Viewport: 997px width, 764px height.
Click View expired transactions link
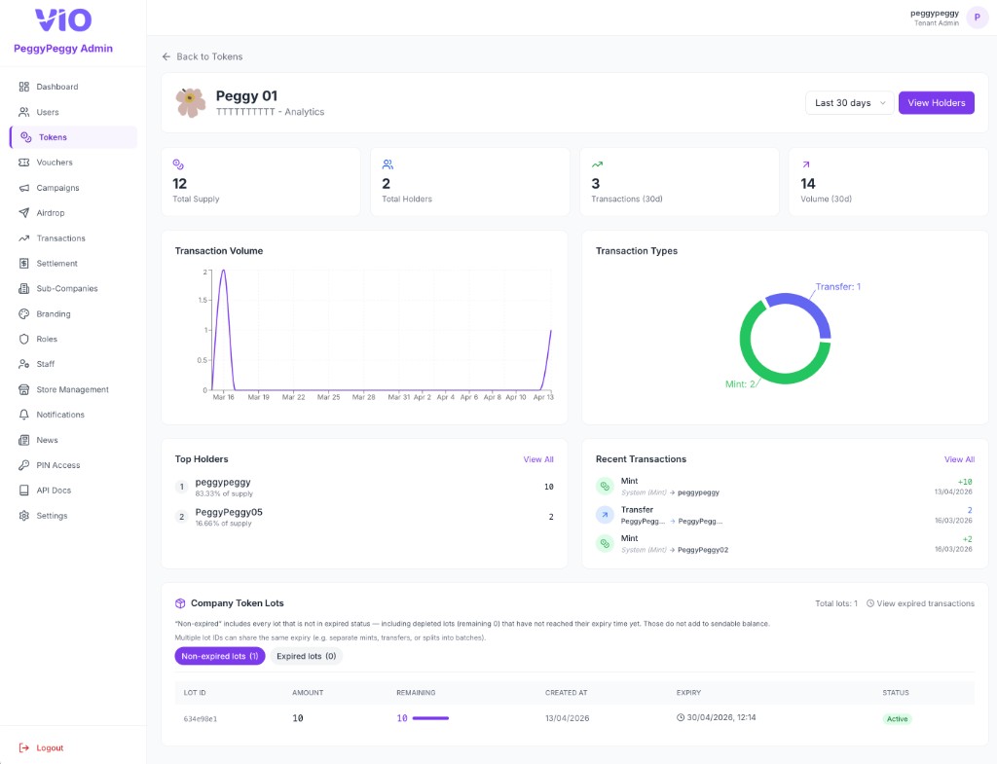tap(920, 603)
